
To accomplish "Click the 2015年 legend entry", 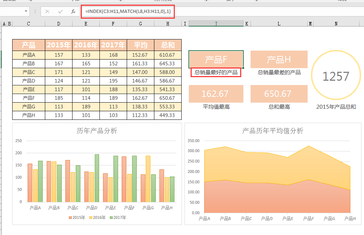I will click(x=77, y=218).
